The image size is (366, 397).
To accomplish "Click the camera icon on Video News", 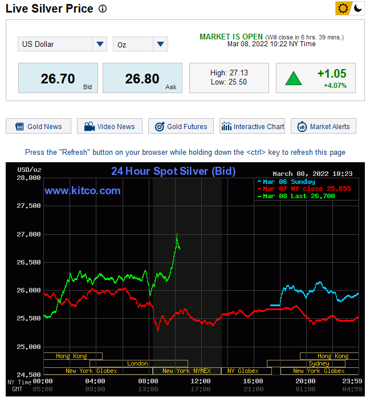I will tap(90, 126).
